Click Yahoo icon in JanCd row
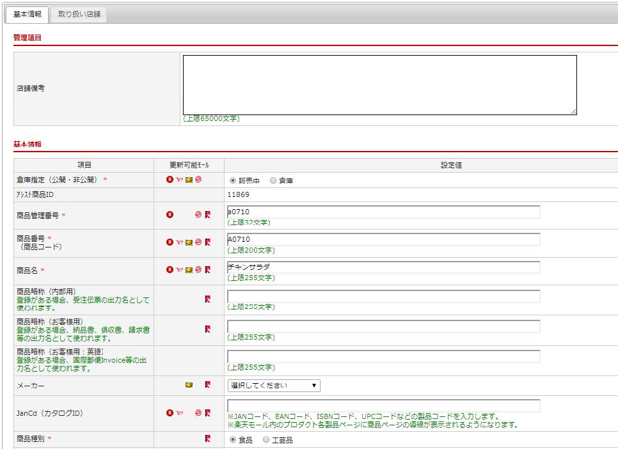The image size is (618, 449). pos(179,413)
